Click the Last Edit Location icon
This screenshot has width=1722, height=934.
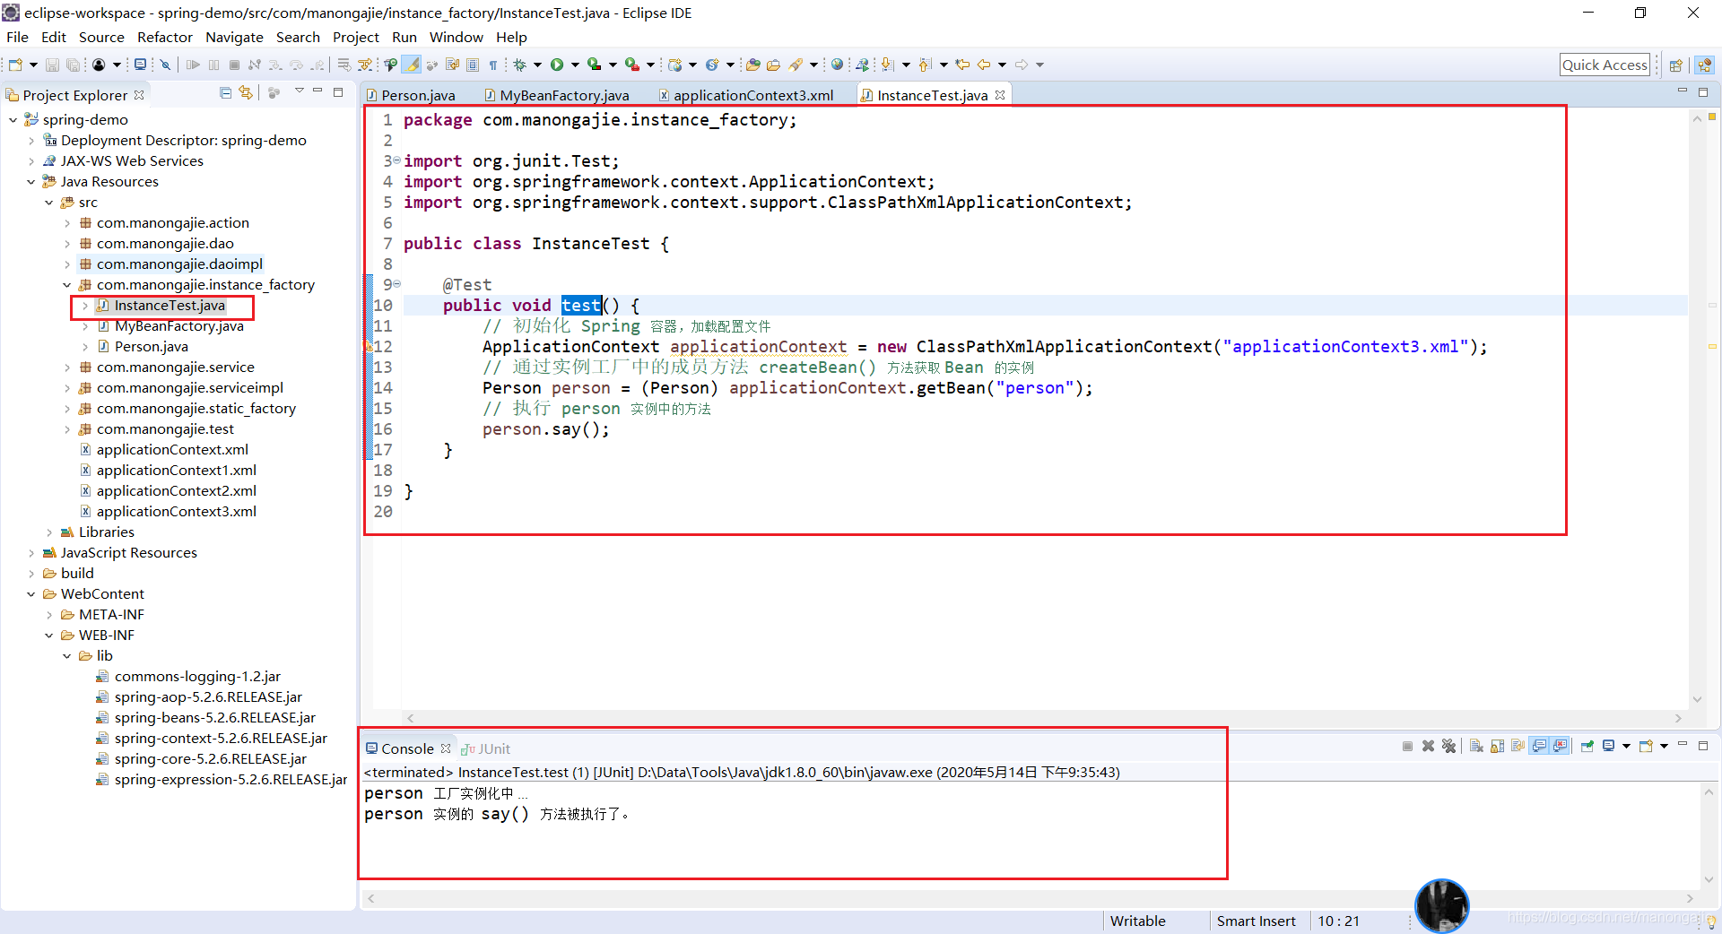(x=962, y=65)
